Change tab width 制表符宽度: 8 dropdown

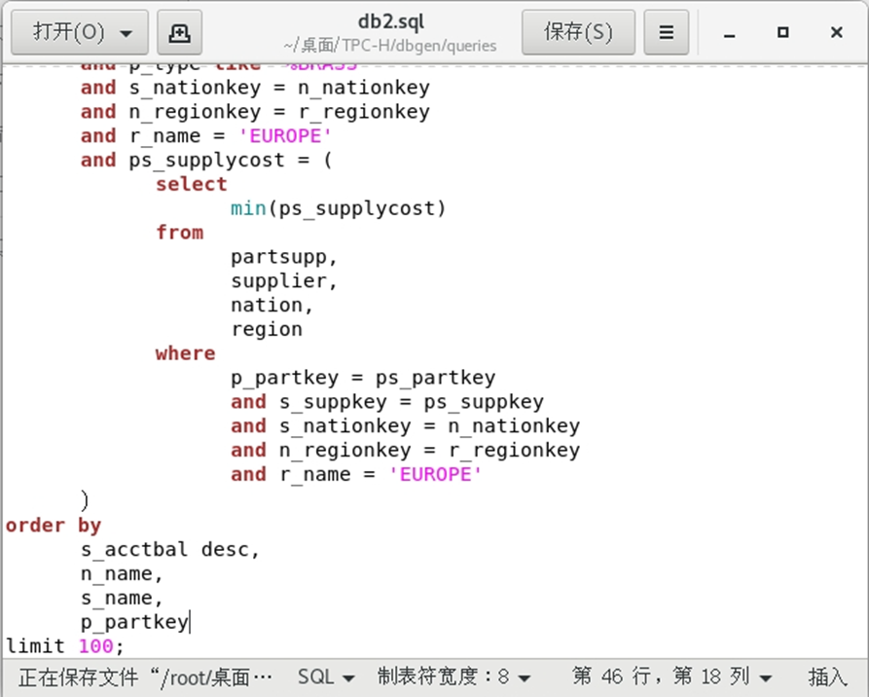453,677
